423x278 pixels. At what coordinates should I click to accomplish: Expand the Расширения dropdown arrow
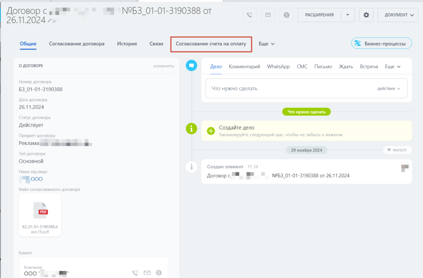point(348,15)
